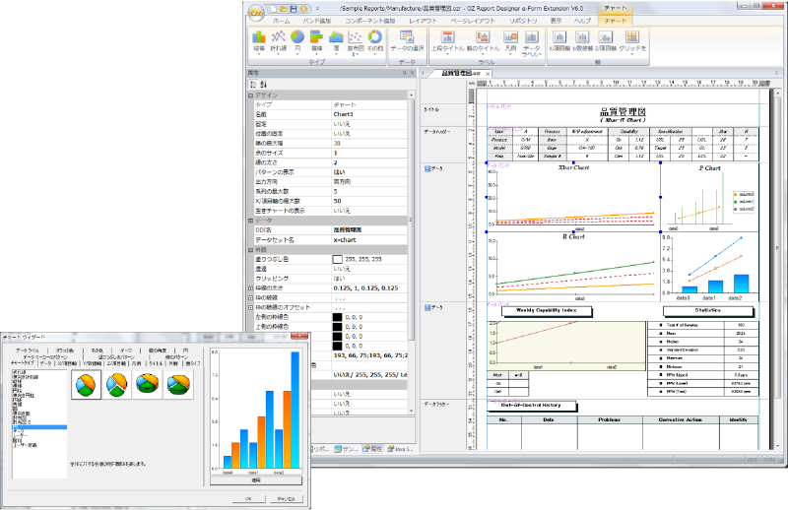Open the コンポーネント追加 ribbon tab

(x=370, y=21)
